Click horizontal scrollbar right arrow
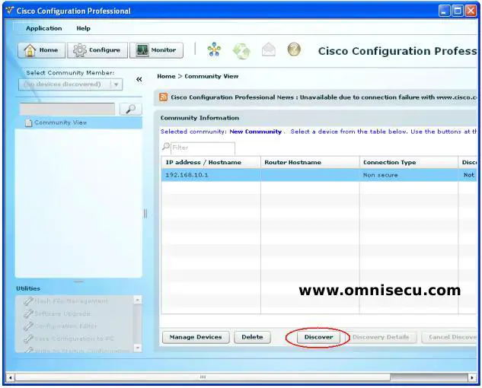 point(472,377)
